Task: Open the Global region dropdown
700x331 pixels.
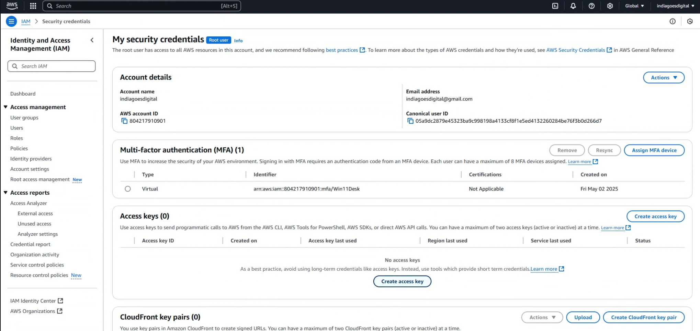Action: pos(634,6)
